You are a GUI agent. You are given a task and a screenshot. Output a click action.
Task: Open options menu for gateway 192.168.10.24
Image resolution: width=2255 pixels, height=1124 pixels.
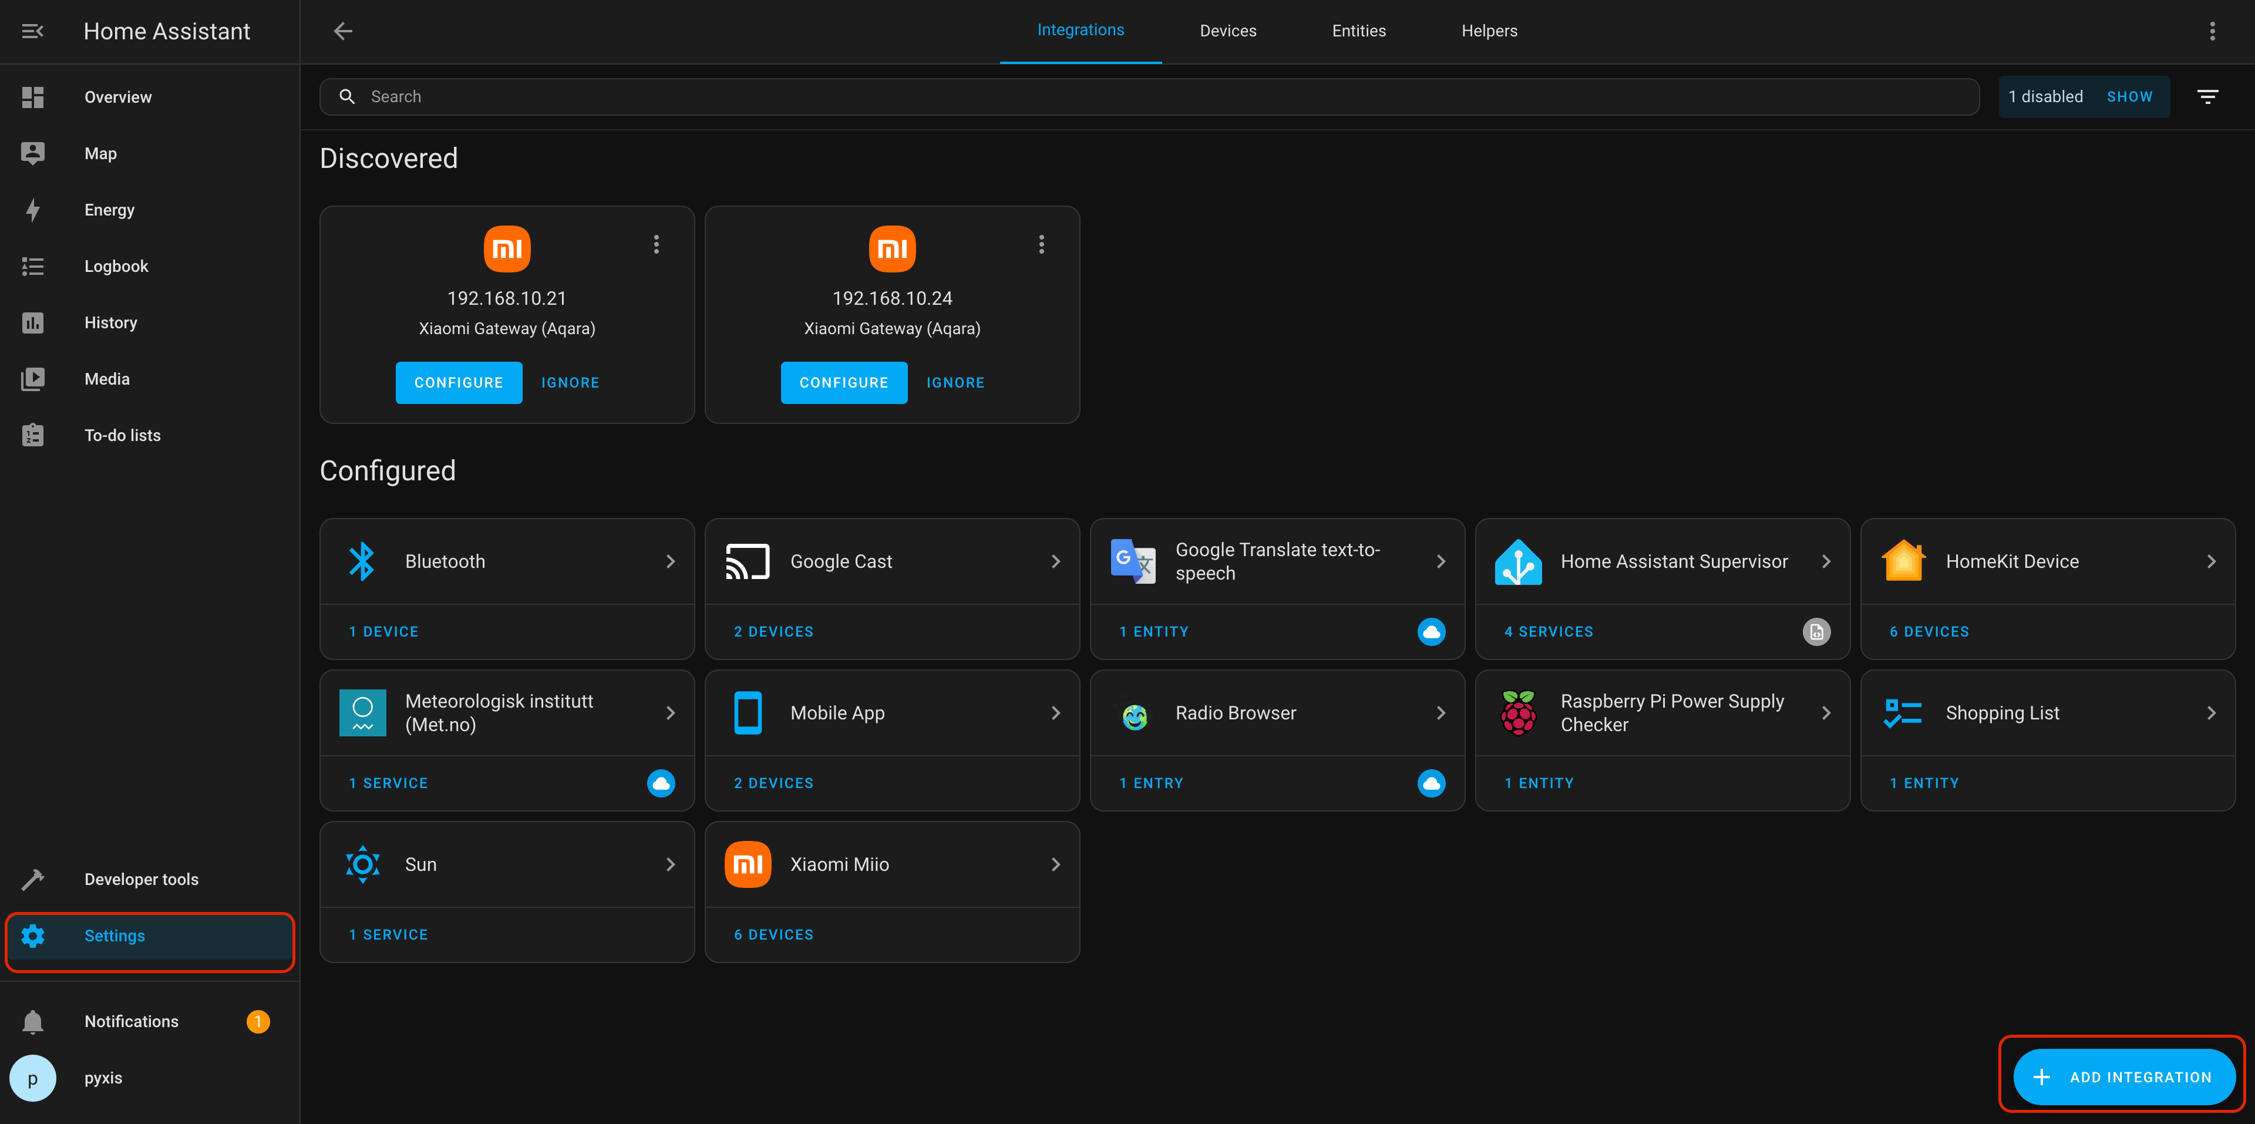(1041, 244)
